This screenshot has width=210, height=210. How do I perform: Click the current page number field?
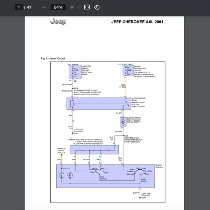click(19, 7)
